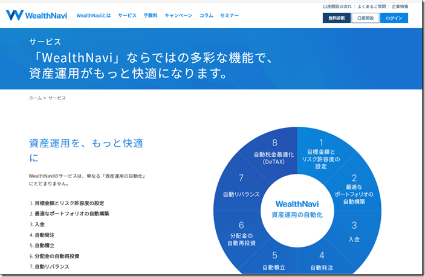Viewport: 425px width, 277px height.
Task: Select wheel segment 1 目標金額とリスク許容度の設定
Action: coord(320,152)
